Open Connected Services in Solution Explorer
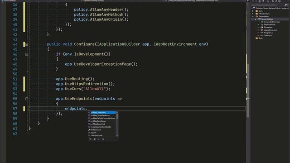The height and width of the screenshot is (163, 290). [272, 22]
